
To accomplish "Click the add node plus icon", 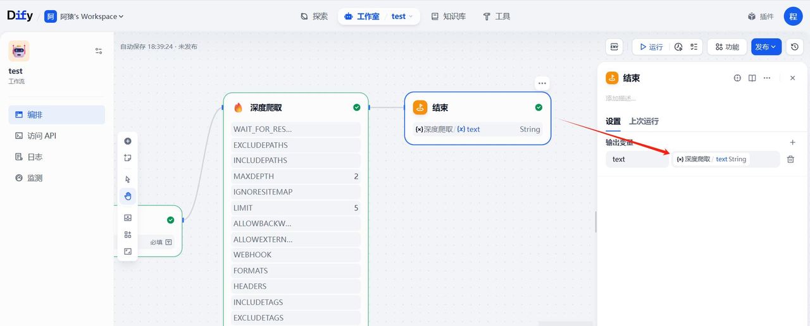I will pyautogui.click(x=128, y=141).
